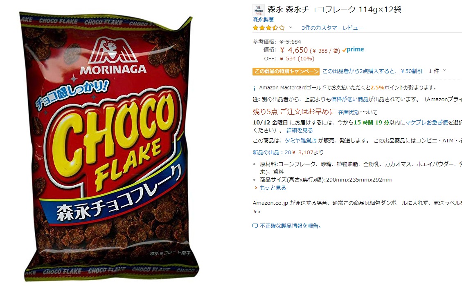Expand the 1件 campaign dropdown
Viewport: 462px width, 286px height.
point(437,71)
